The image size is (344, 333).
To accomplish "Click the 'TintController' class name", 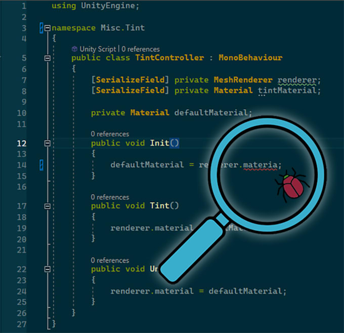I will pos(169,58).
